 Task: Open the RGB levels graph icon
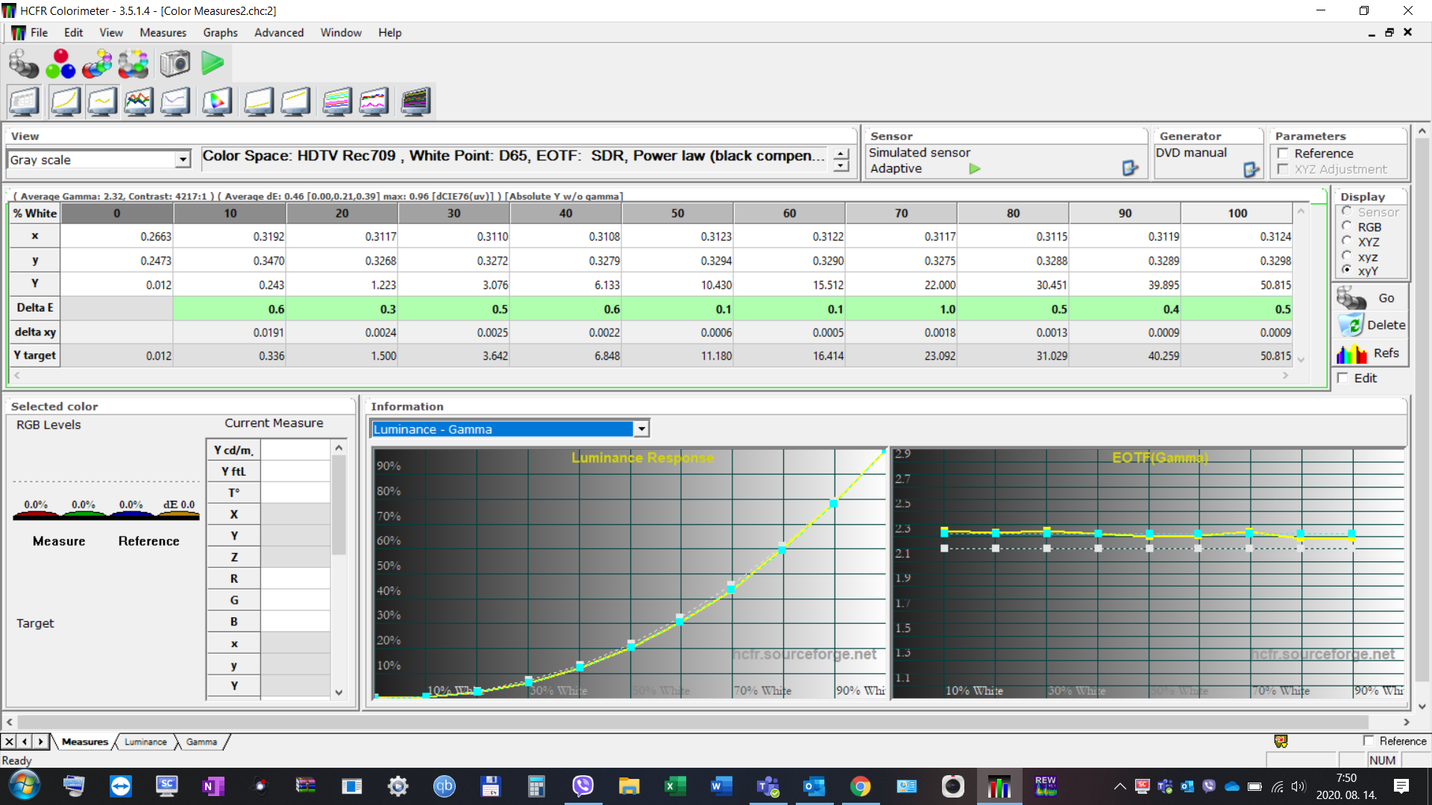click(x=139, y=101)
